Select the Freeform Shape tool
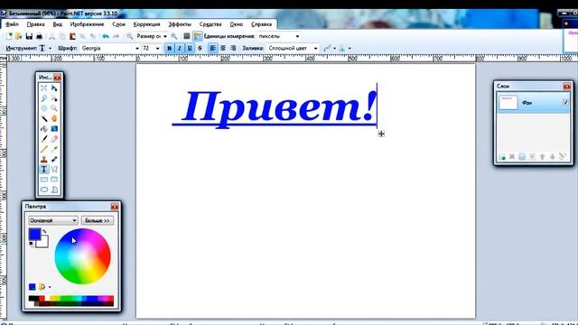 click(54, 190)
